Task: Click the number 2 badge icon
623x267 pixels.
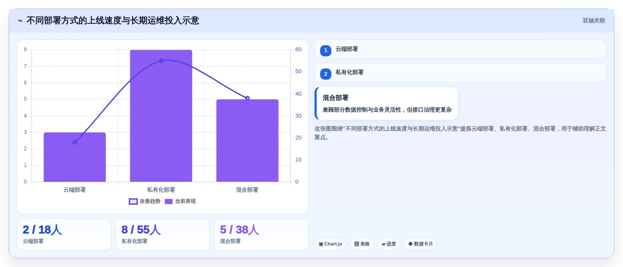Action: (326, 74)
